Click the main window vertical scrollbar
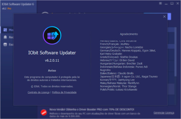 pos(176,52)
